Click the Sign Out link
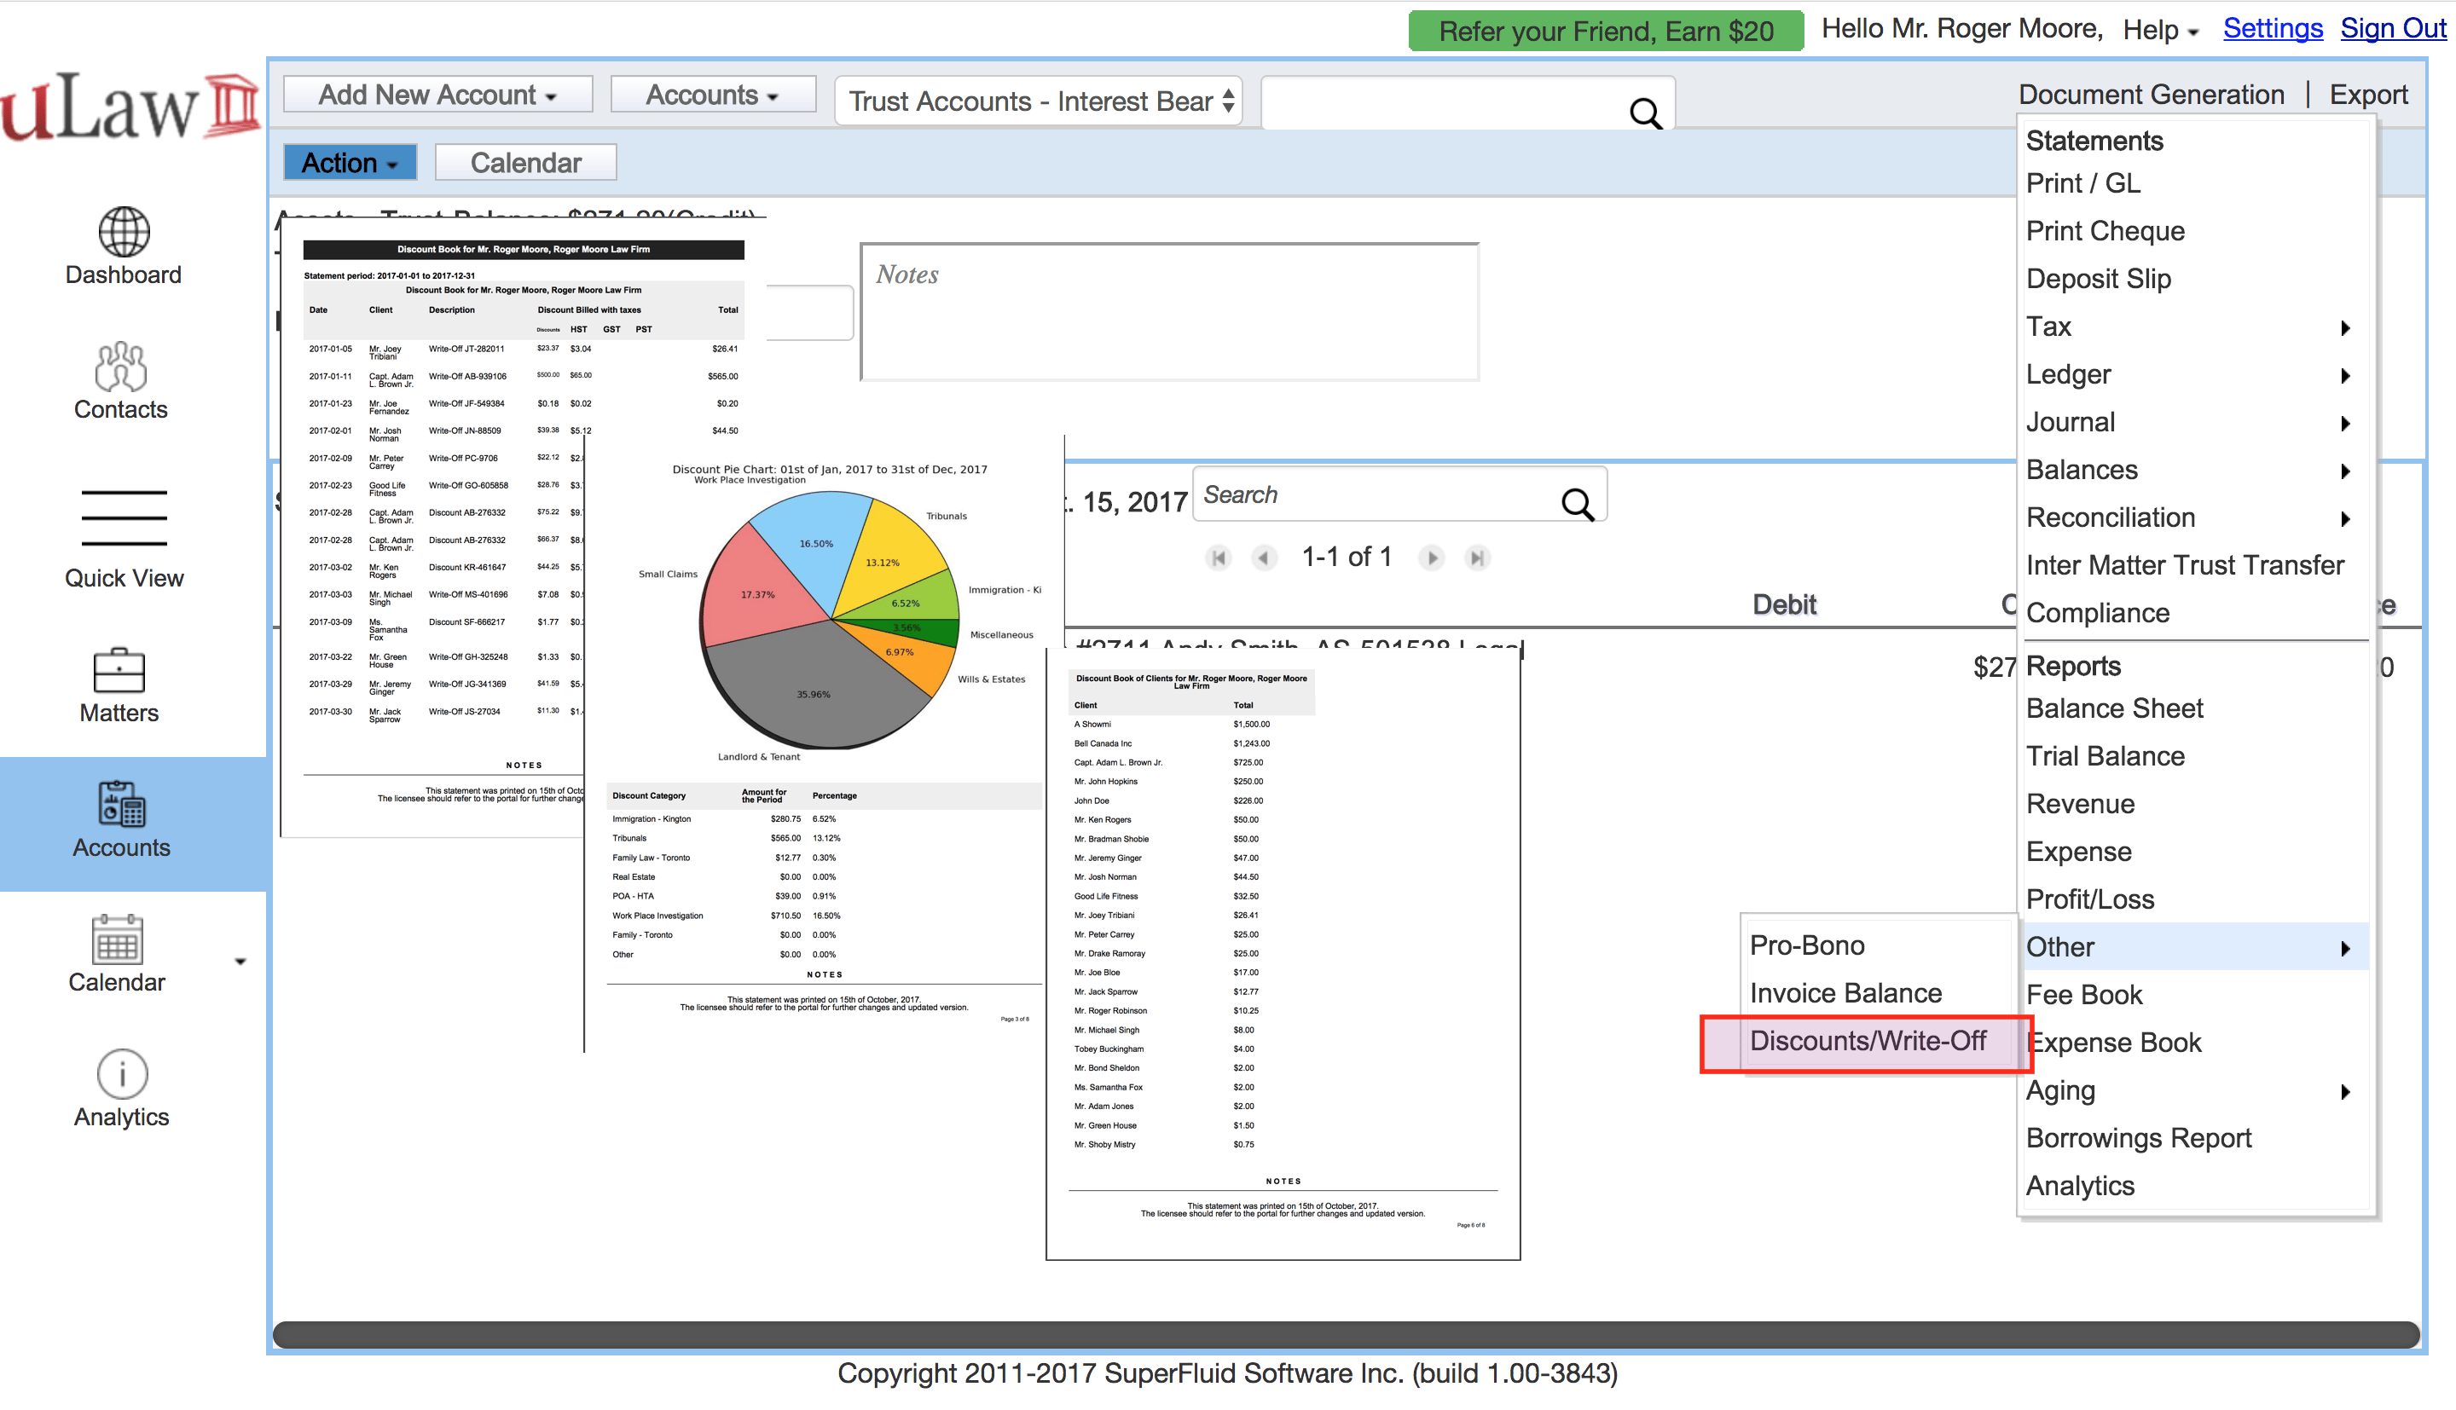 (x=2392, y=29)
